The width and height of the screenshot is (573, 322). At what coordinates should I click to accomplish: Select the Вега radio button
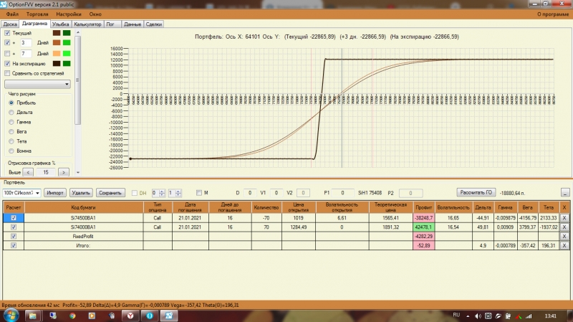point(11,131)
